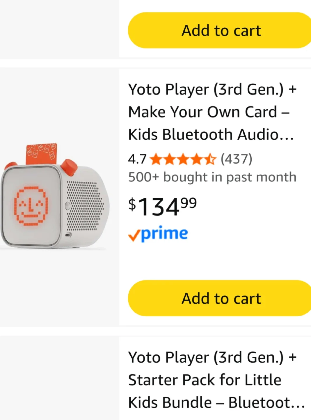Click the Kids Bundle – Bluetoot… title line
The width and height of the screenshot is (311, 420).
point(216,402)
